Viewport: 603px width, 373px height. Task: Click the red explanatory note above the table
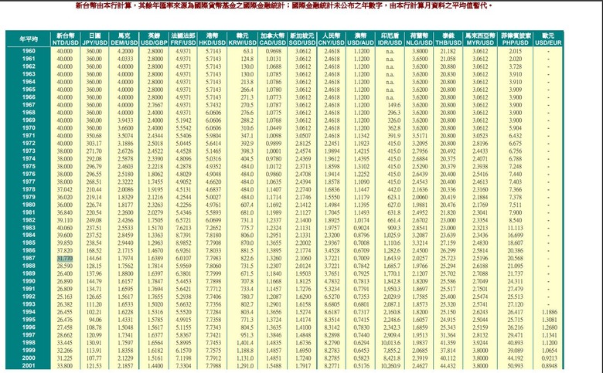(x=284, y=5)
